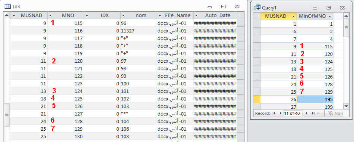Screen dimensions: 354x142
Task: Select Auto_Date cell in MNO 125 row
Action: pos(215,99)
